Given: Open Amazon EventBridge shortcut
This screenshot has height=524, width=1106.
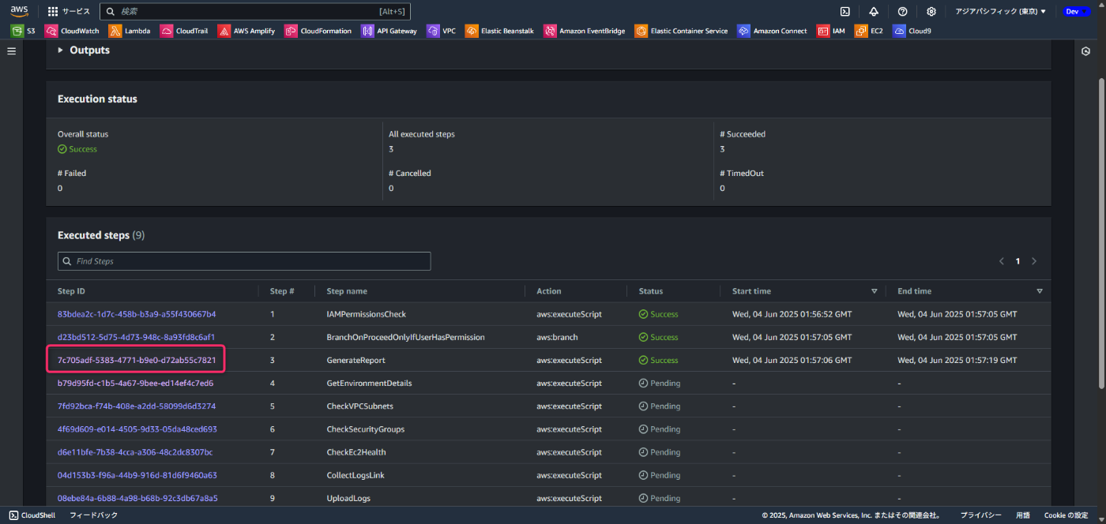Looking at the screenshot, I should click(584, 31).
